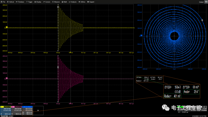Viewport: 208px width, 117px height.
Task: Open the File menu
Action: (x=3, y=2)
